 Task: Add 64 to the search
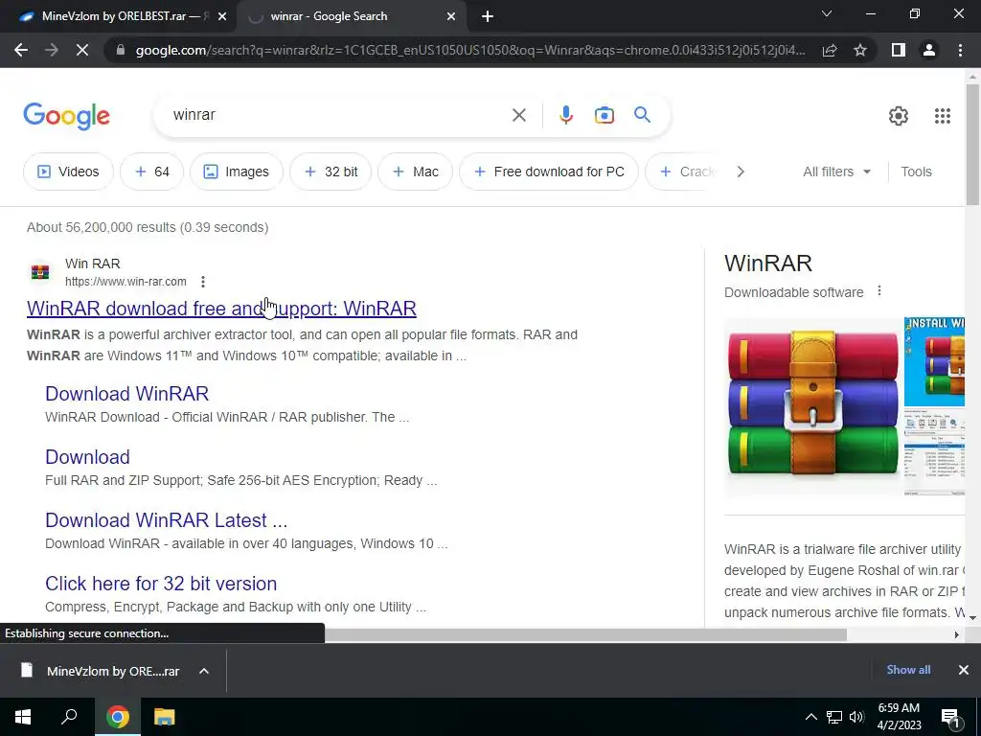(x=151, y=172)
